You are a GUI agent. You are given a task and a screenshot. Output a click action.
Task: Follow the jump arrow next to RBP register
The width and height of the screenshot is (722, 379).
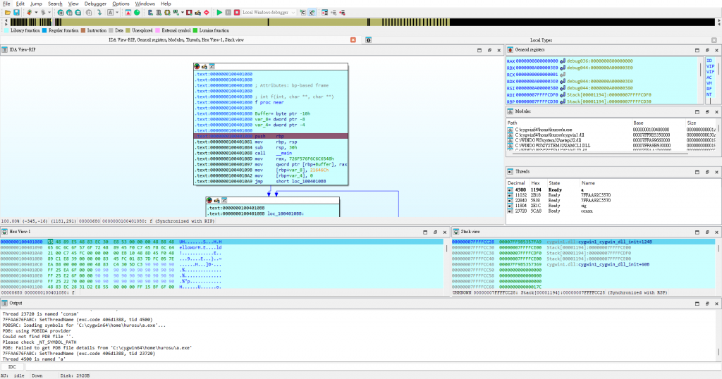coord(562,101)
